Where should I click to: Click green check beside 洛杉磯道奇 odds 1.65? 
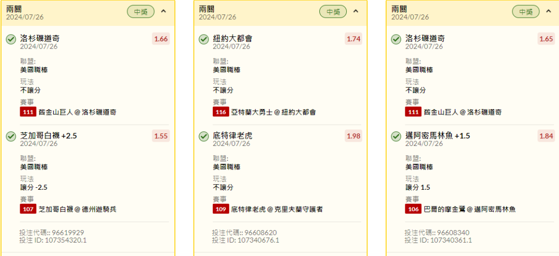click(x=396, y=39)
